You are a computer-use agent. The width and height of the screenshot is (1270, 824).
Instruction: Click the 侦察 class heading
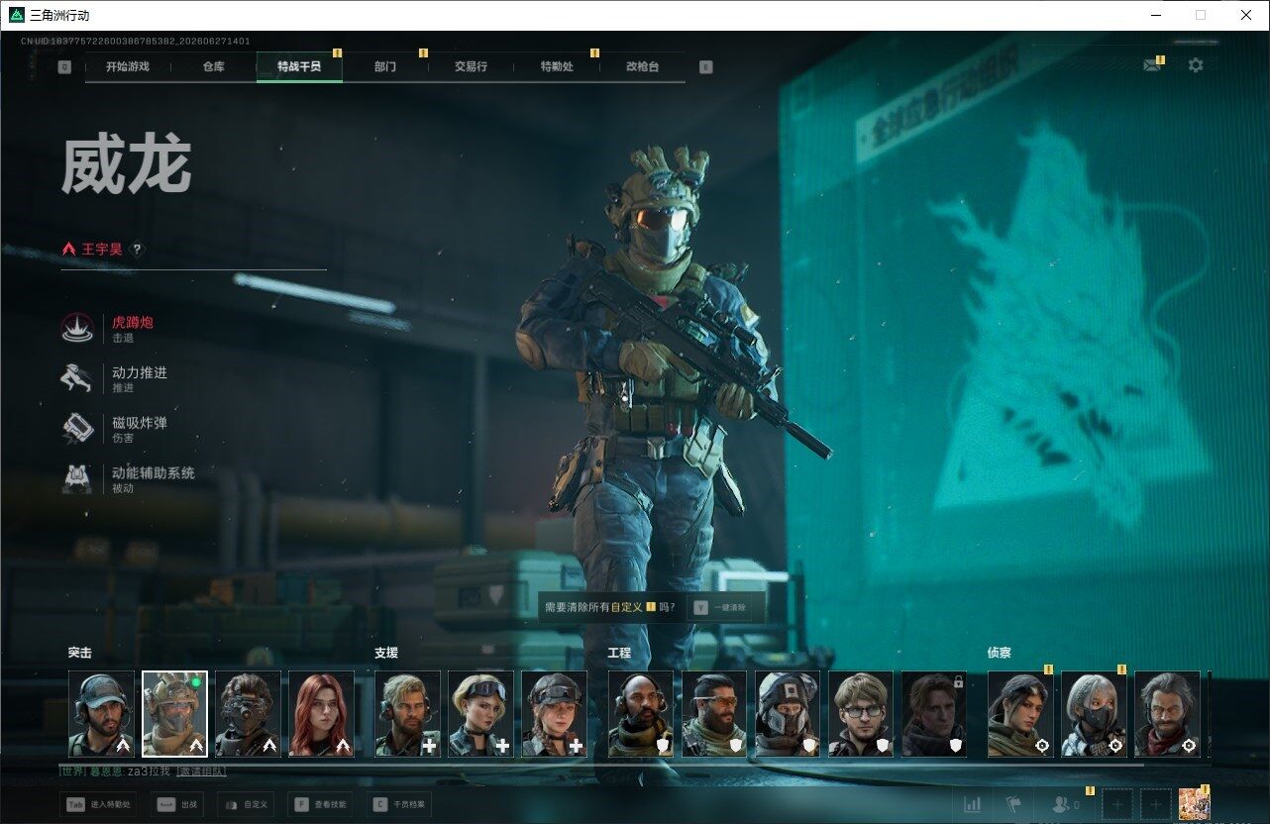point(1000,654)
